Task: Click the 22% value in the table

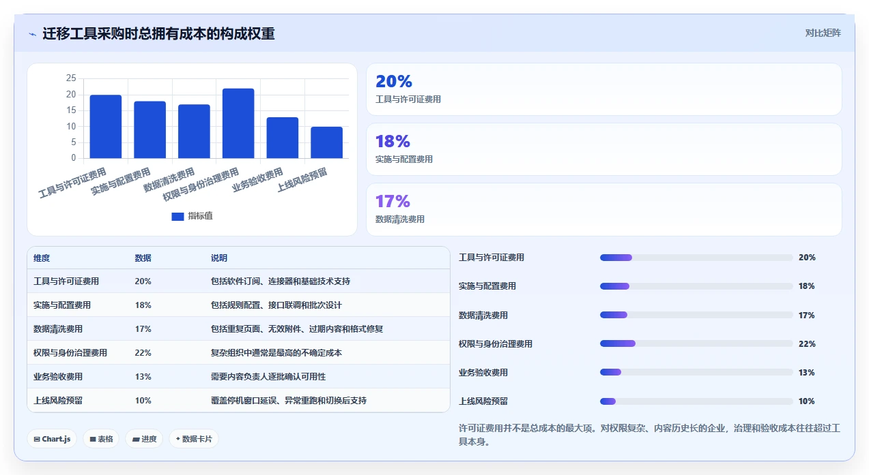Action: coord(143,352)
